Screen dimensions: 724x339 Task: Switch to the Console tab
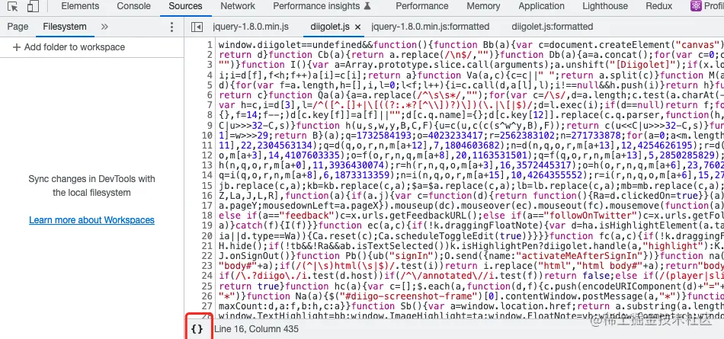(133, 6)
